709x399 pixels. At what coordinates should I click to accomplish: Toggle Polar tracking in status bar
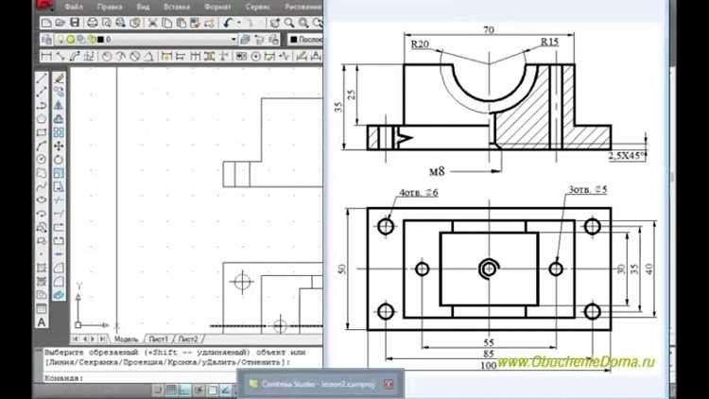199,390
